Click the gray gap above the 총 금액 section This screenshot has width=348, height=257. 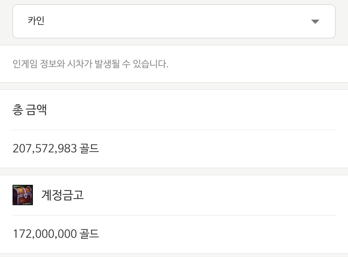pyautogui.click(x=174, y=86)
